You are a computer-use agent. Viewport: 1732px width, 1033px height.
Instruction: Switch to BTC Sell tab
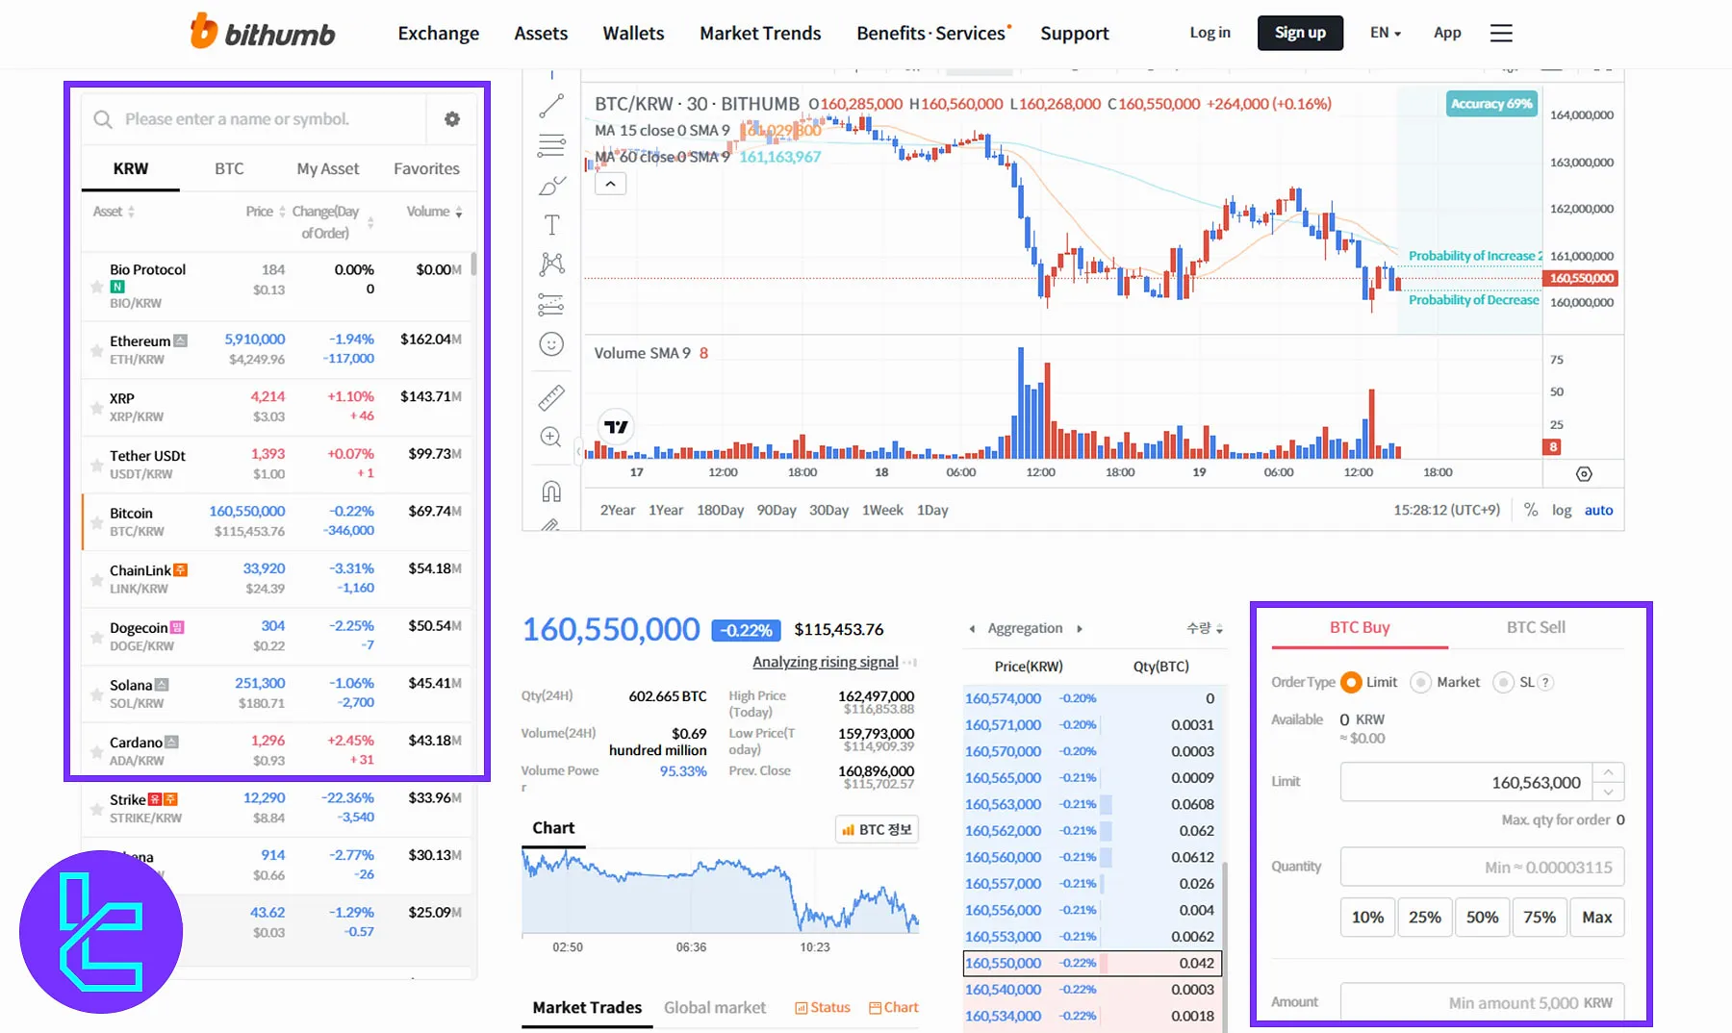(1536, 627)
